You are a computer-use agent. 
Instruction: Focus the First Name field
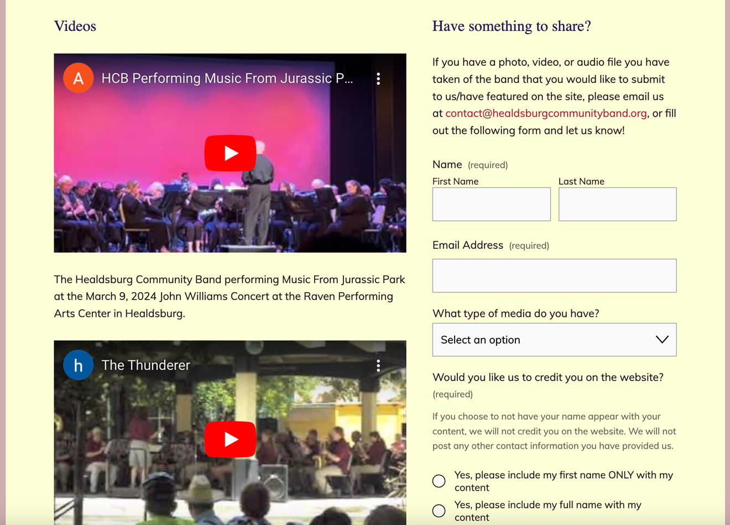tap(491, 204)
